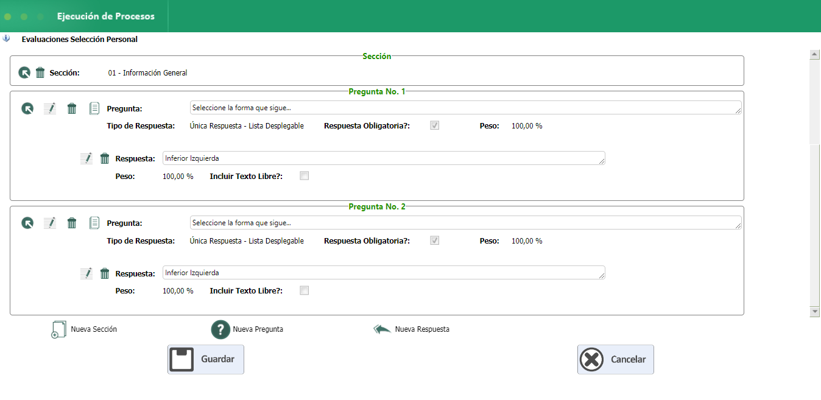Toggle Respuesta Obligatoria for Pregunta No. 2
Screen dimensions: 821x400
434,240
